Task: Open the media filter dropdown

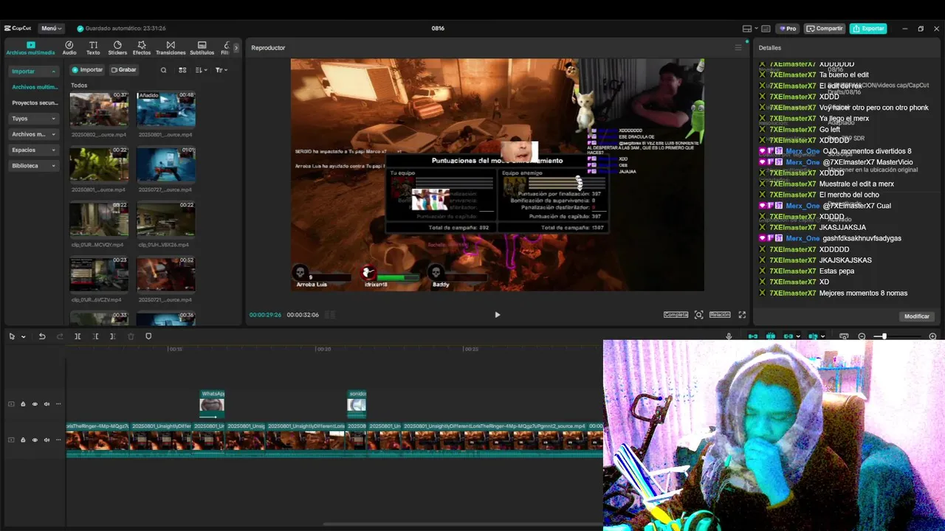Action: point(221,70)
